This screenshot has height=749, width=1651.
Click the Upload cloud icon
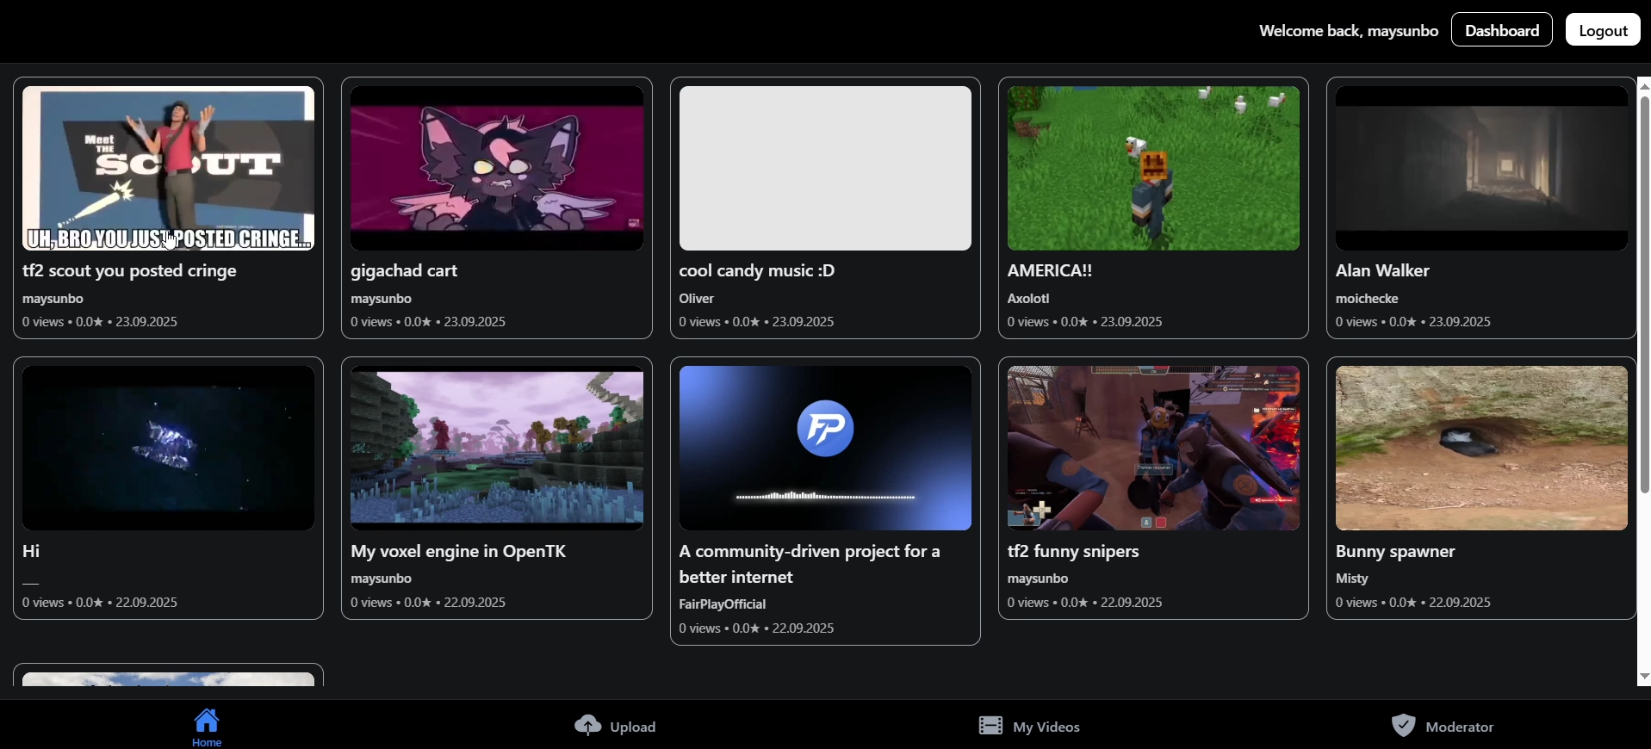click(x=588, y=726)
